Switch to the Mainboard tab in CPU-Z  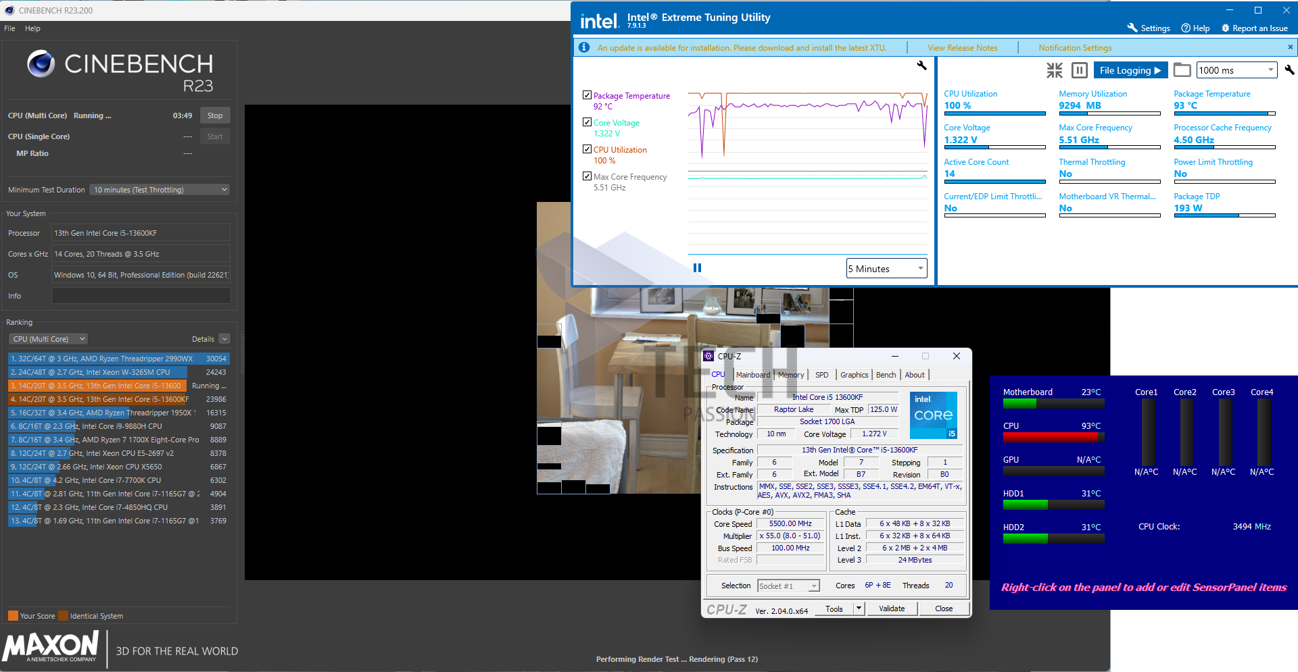coord(752,375)
